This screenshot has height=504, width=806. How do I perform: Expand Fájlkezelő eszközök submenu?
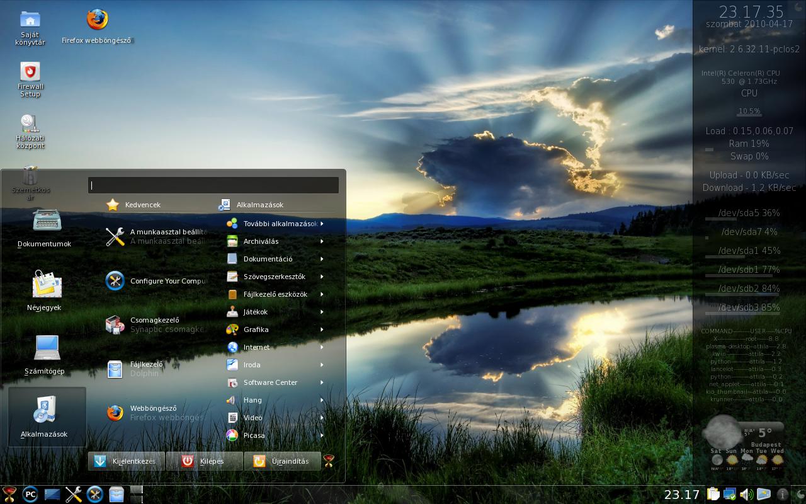(x=276, y=294)
